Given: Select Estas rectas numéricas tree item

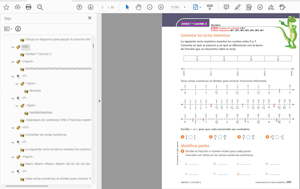Looking at the screenshot, I should point(58,179).
